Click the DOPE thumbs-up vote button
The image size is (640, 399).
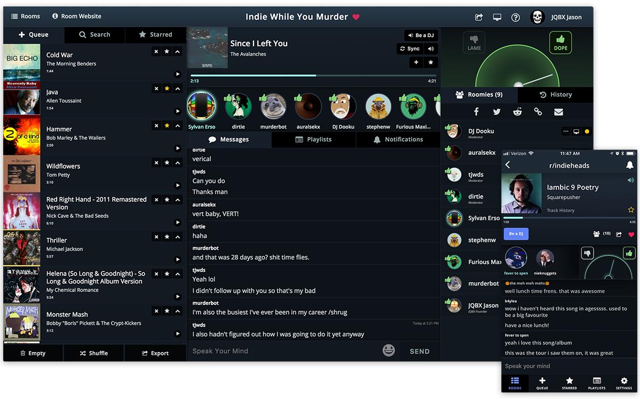(x=560, y=43)
